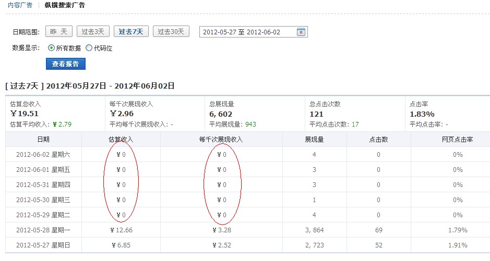This screenshot has width=490, height=261.
Task: Click the 2,723 impressions cell
Action: 314,245
